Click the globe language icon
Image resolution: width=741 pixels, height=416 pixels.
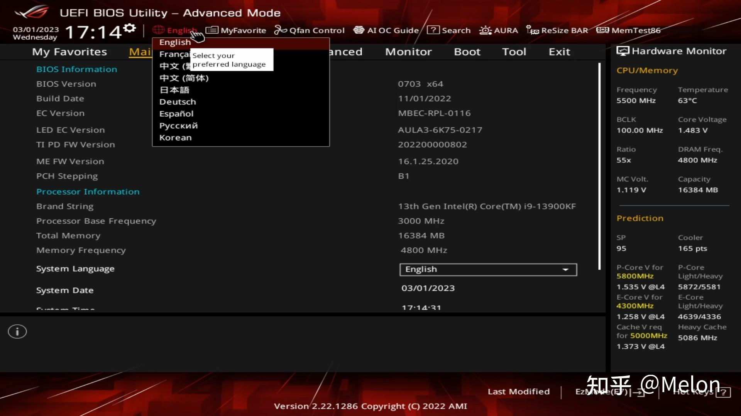tap(158, 30)
